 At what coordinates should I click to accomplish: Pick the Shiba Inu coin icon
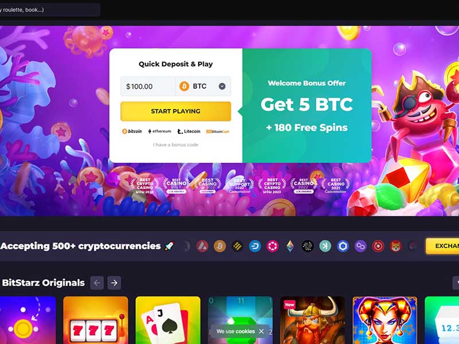[x=396, y=246]
